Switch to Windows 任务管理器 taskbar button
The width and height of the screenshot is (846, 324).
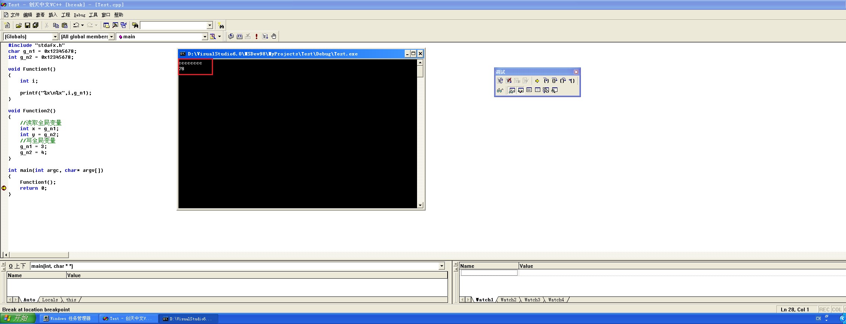pos(69,319)
